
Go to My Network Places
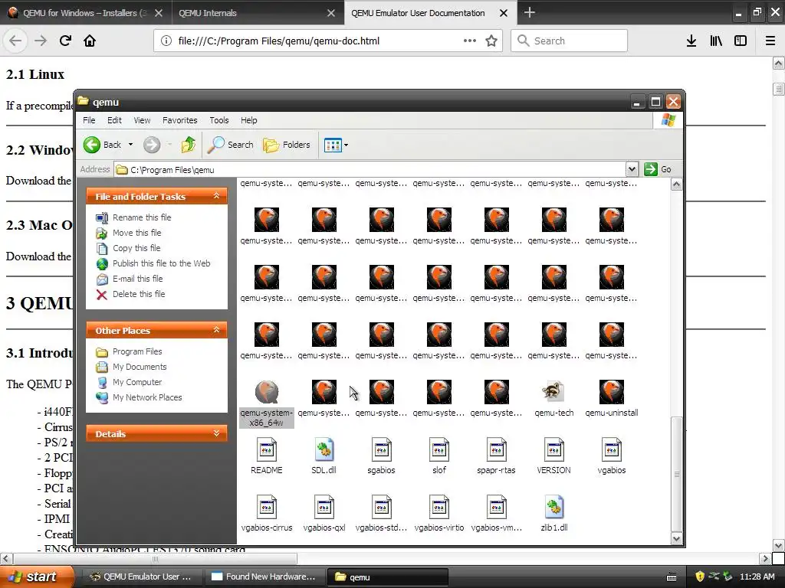pos(147,397)
